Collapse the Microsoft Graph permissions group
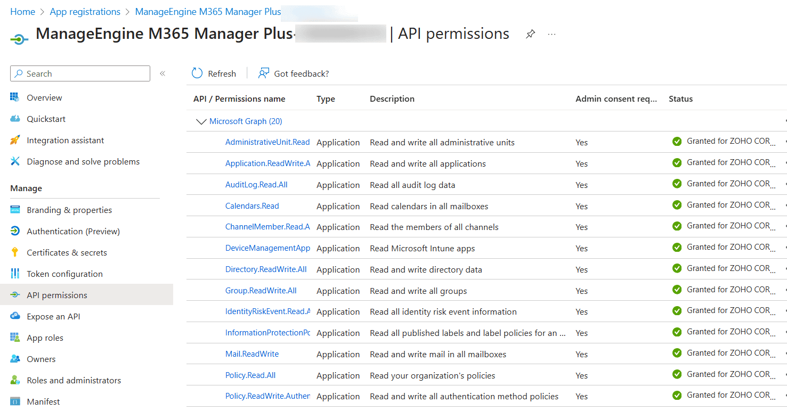 [201, 121]
